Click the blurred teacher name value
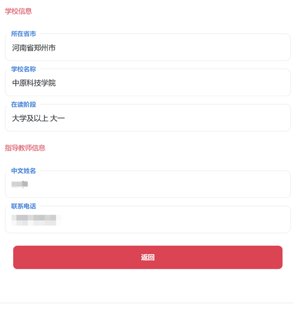Screen dimensions: 293x324 tap(20, 184)
